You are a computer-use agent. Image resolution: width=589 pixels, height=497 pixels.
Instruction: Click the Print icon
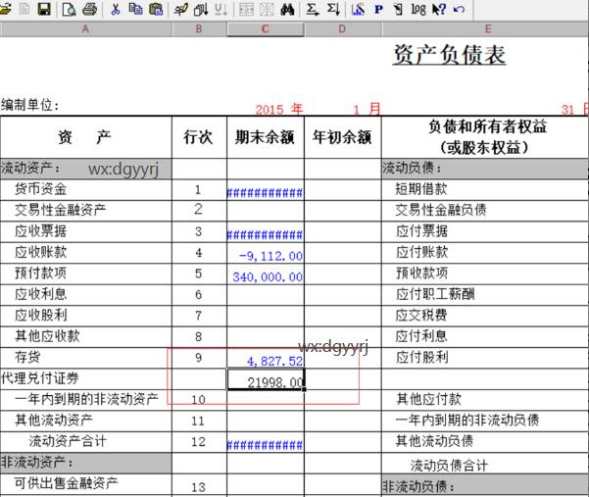tap(90, 9)
